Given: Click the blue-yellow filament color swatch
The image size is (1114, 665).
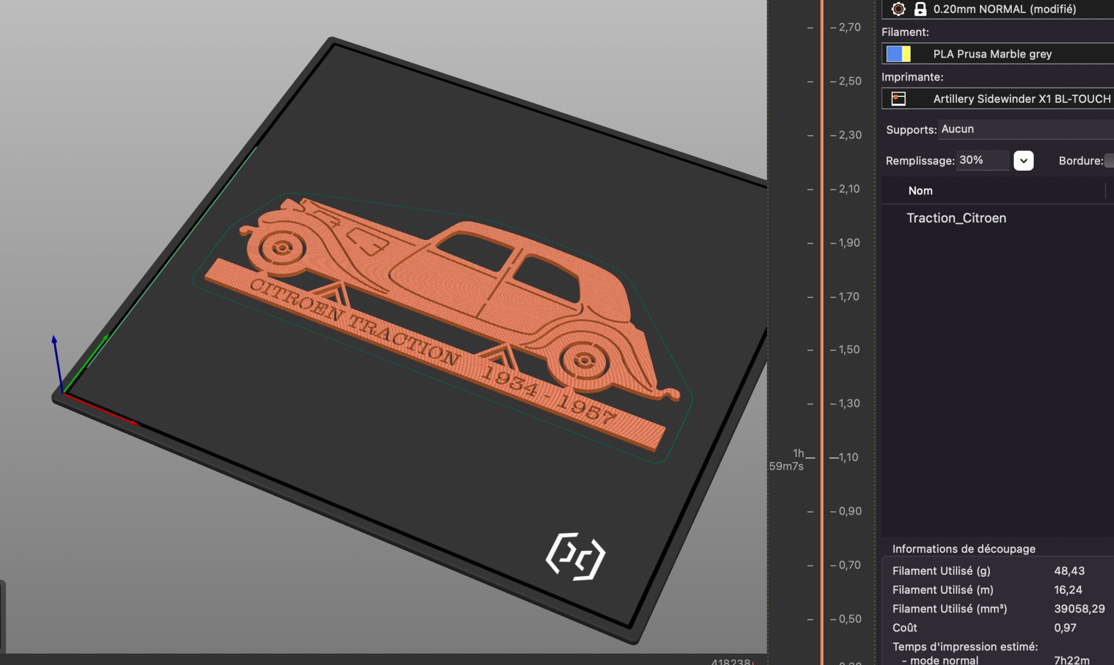Looking at the screenshot, I should pyautogui.click(x=899, y=54).
